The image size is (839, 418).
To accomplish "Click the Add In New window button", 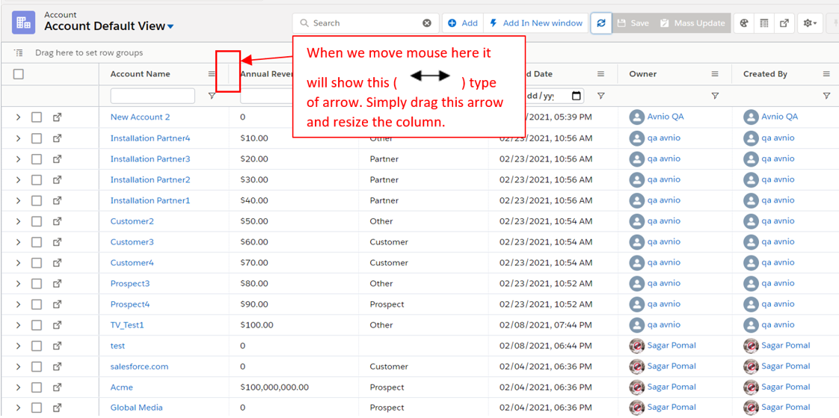I will click(x=535, y=23).
